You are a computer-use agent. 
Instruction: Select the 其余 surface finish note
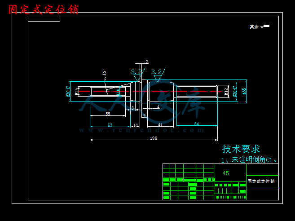pos(260,27)
